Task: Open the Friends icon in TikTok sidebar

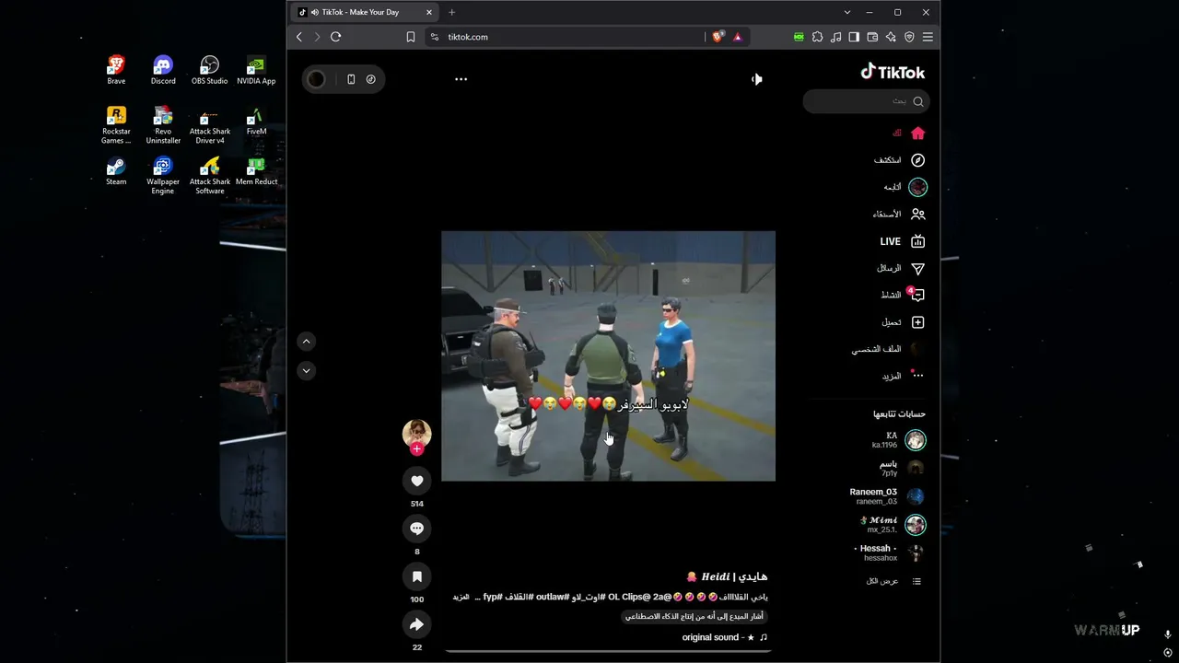Action: click(x=917, y=215)
